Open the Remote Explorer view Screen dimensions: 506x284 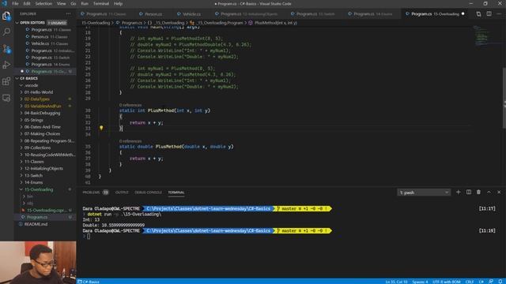pos(6,98)
